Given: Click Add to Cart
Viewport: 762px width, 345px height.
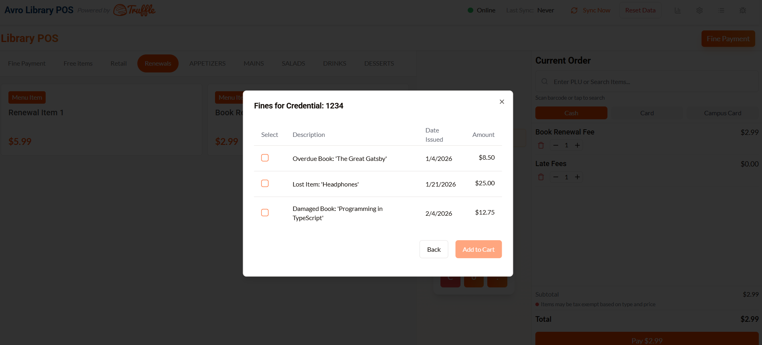Looking at the screenshot, I should click(x=479, y=249).
